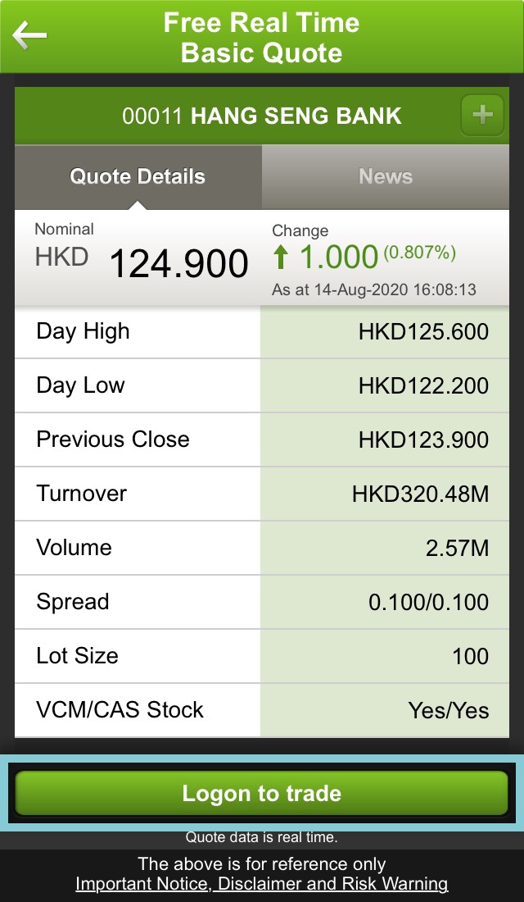Click the green up-arrow change indicator

point(281,257)
